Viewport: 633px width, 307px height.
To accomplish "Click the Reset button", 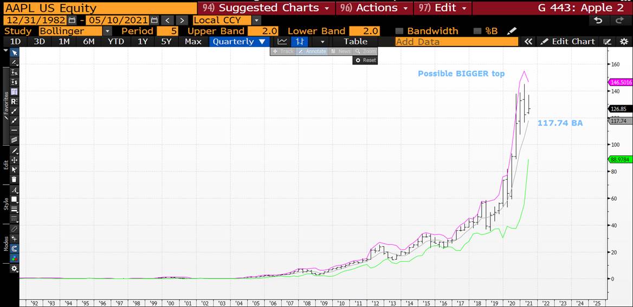I will pos(365,60).
